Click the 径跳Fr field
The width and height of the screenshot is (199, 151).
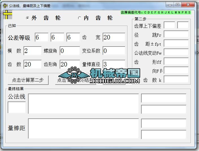click(x=176, y=34)
